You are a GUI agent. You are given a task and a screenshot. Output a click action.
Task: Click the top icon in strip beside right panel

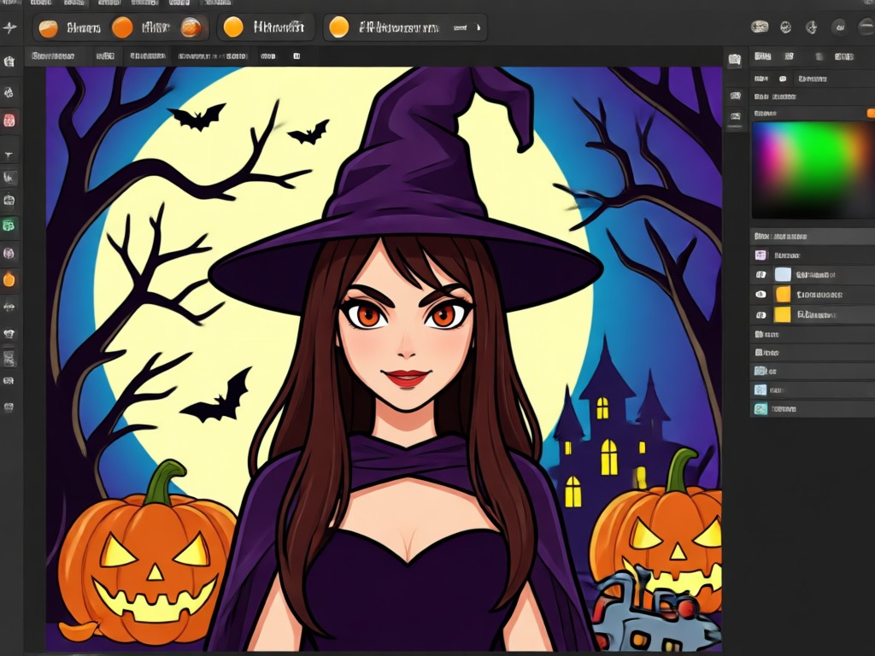735,60
